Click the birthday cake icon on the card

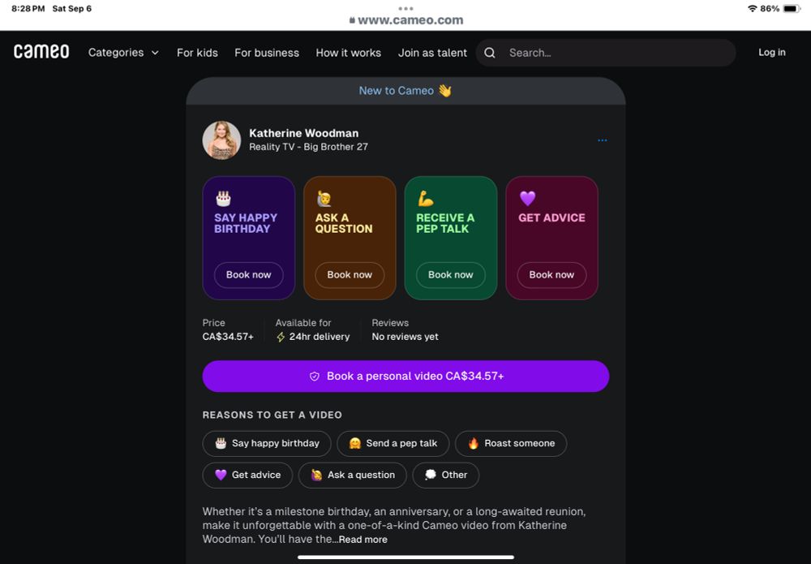point(223,198)
